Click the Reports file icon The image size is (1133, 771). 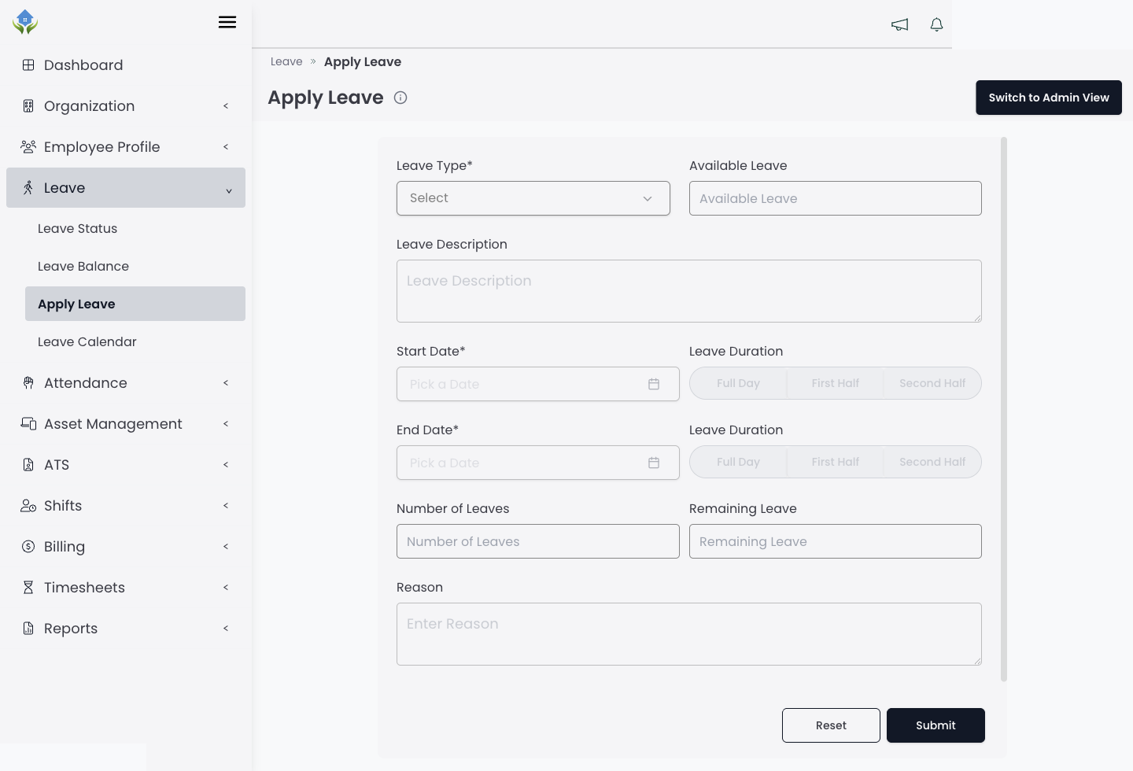[28, 629]
